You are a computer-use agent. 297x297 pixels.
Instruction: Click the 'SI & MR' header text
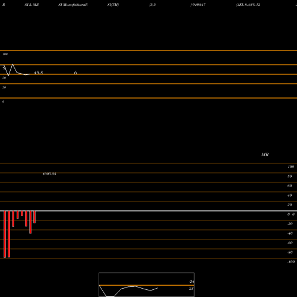(31, 5)
